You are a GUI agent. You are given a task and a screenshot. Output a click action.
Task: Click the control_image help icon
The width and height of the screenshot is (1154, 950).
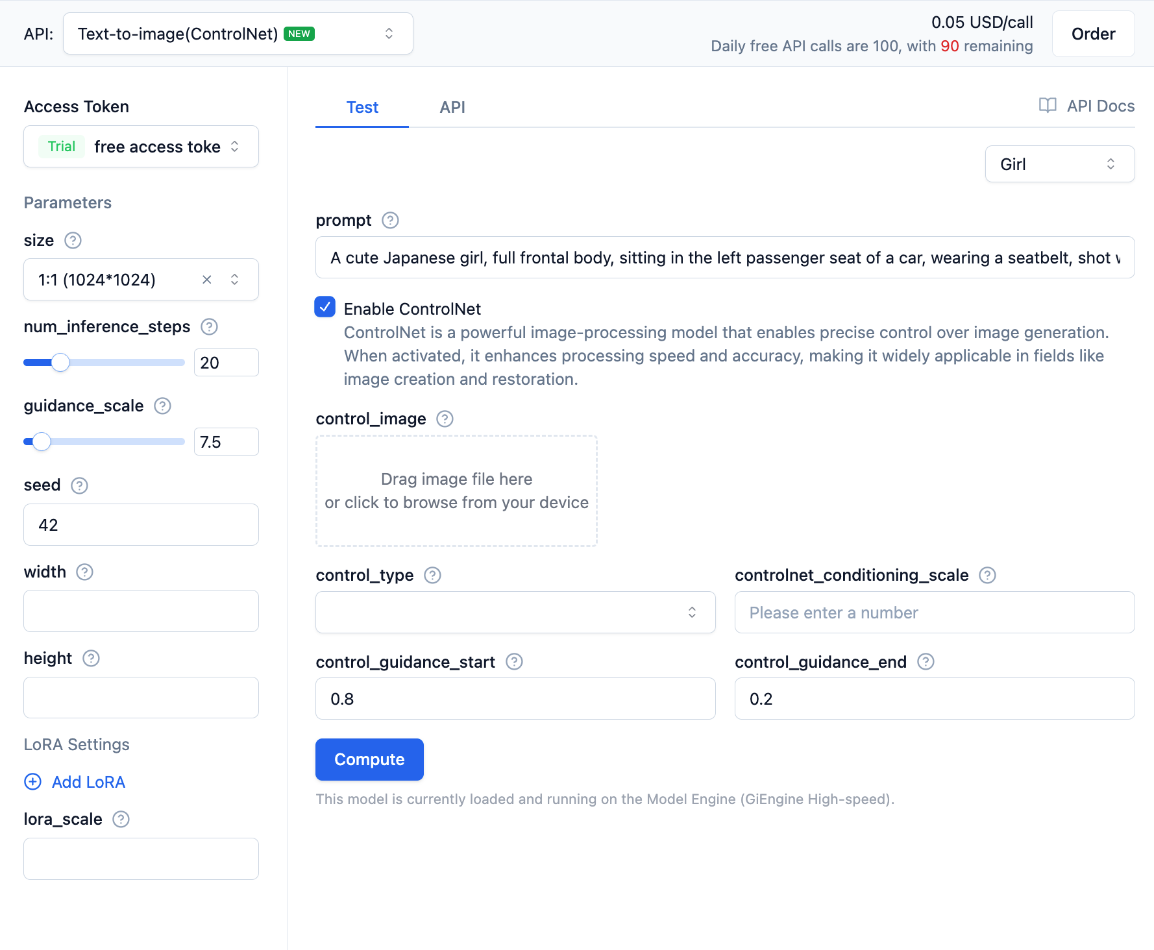[445, 419]
